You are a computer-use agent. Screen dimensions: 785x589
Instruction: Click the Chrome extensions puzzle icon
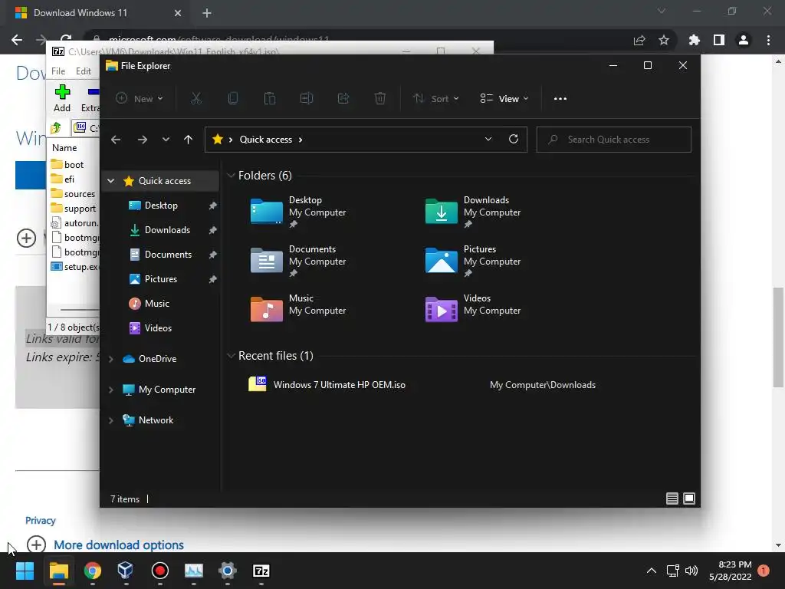[x=694, y=40]
